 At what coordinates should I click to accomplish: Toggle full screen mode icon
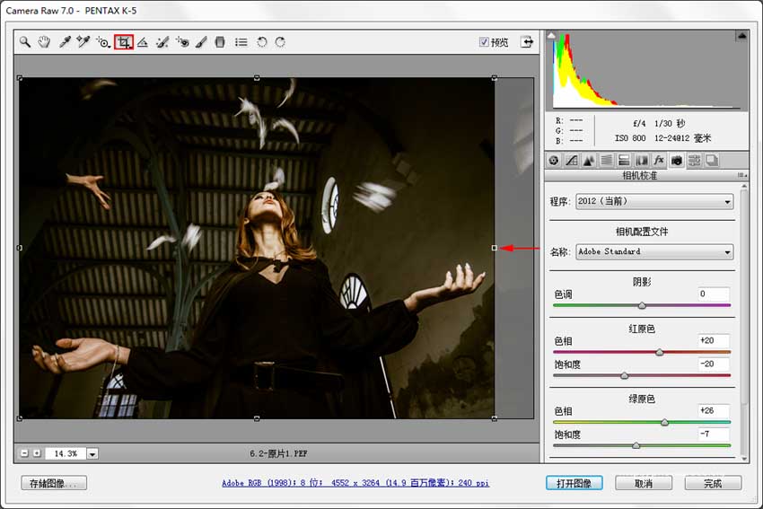pyautogui.click(x=527, y=41)
